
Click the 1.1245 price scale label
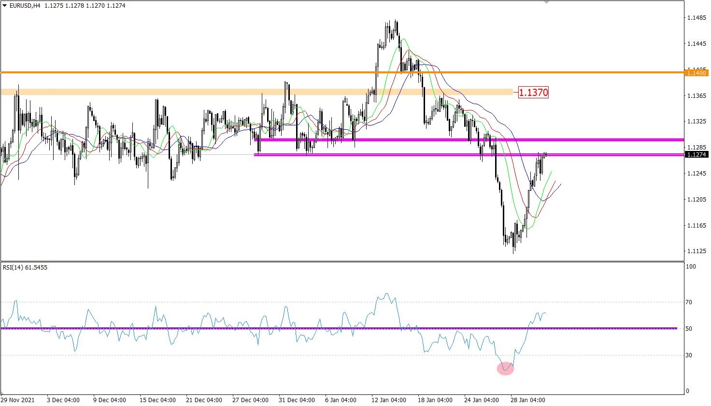697,174
